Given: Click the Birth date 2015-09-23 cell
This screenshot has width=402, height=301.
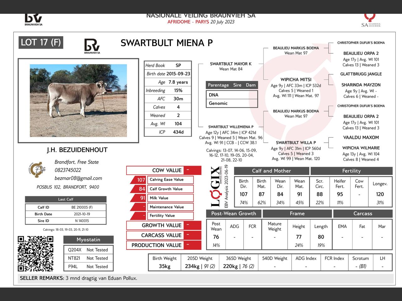Looking at the screenshot, I should [168, 74].
